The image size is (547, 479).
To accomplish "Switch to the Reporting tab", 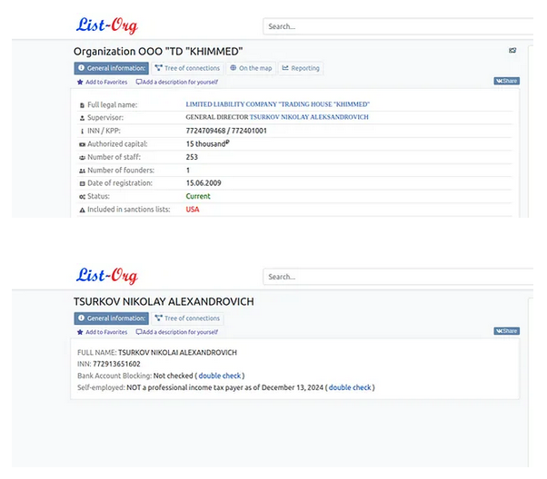I will (x=300, y=68).
